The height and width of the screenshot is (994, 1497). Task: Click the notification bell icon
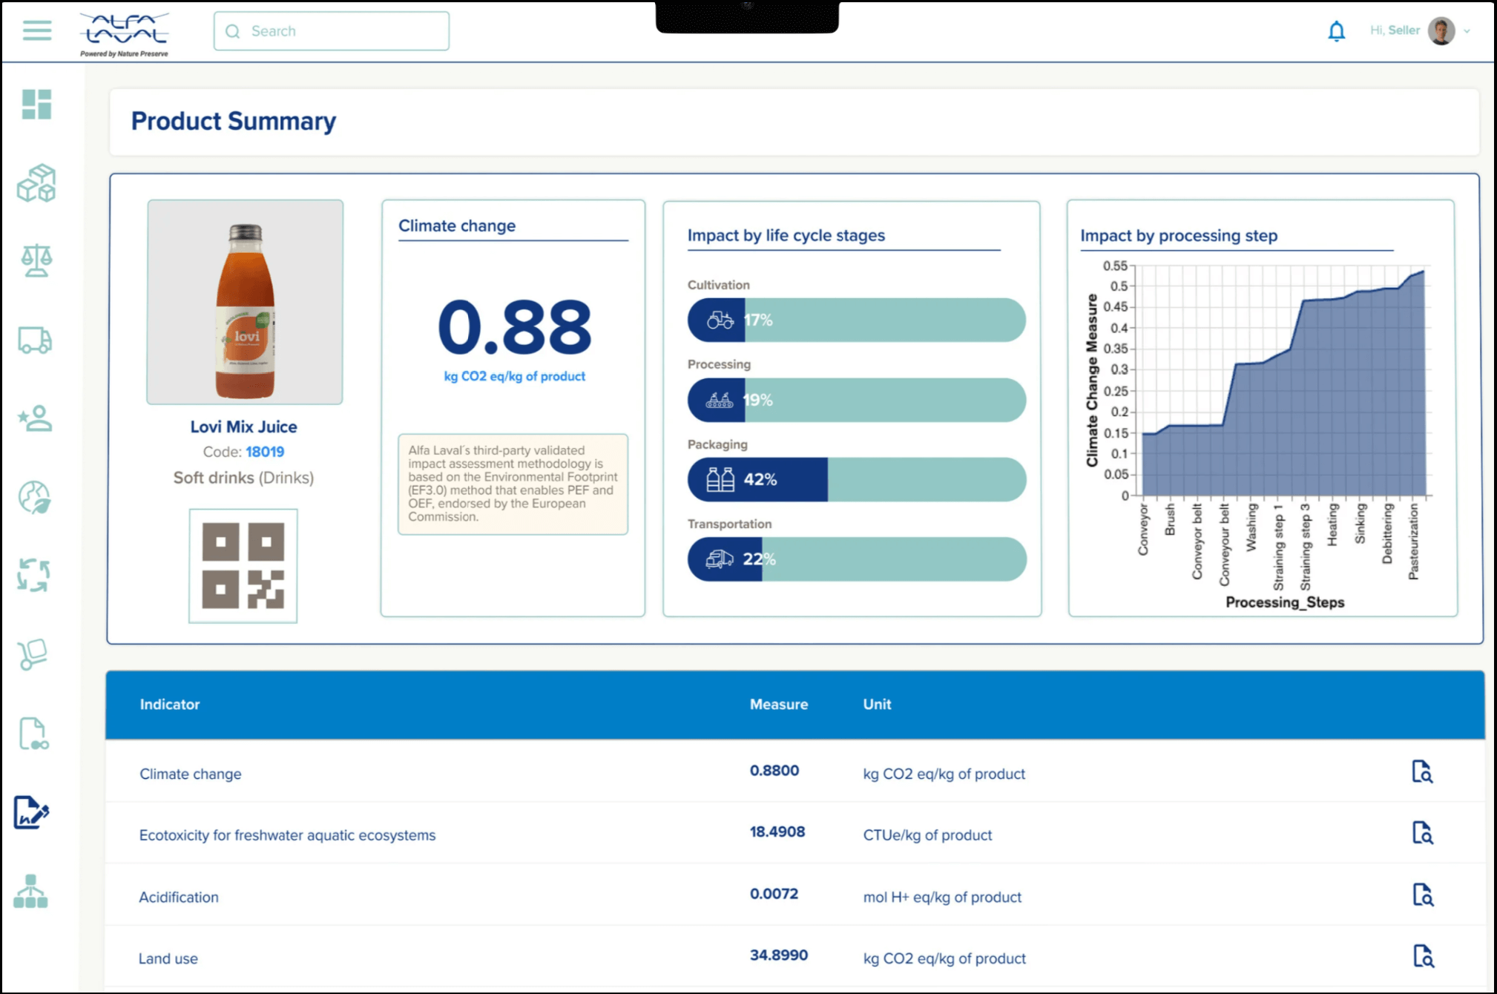pyautogui.click(x=1336, y=31)
